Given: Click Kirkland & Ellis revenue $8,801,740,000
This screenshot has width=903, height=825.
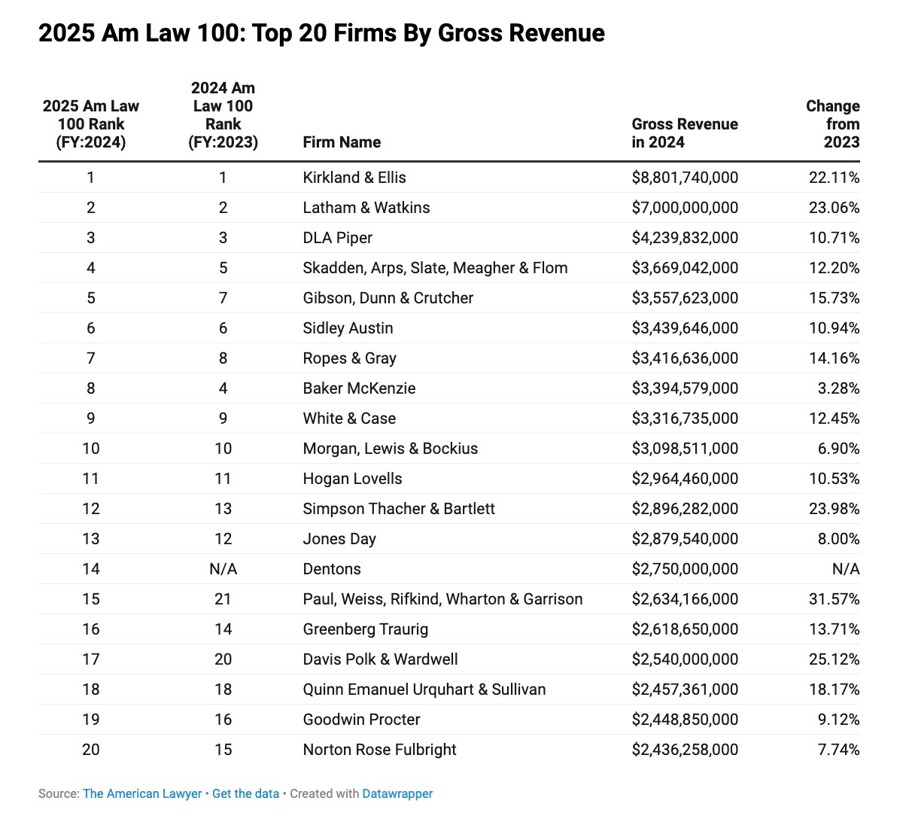Looking at the screenshot, I should (x=685, y=178).
